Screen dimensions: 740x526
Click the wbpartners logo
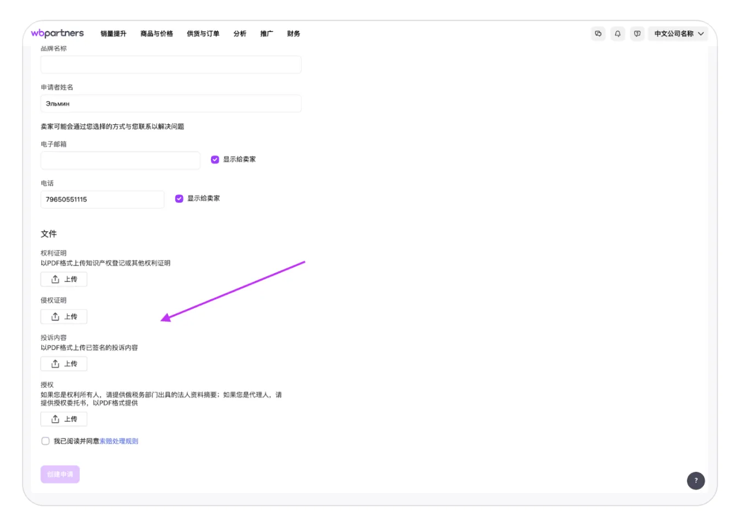pos(57,33)
